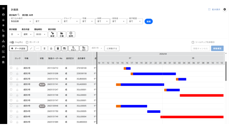Click the blue 検索 search button
This screenshot has height=129, width=229.
point(148,21)
